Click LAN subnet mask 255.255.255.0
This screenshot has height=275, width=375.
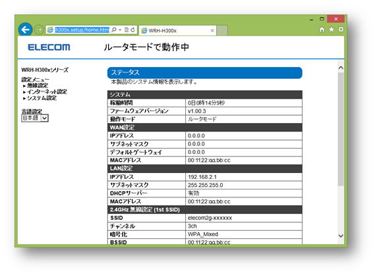click(205, 185)
